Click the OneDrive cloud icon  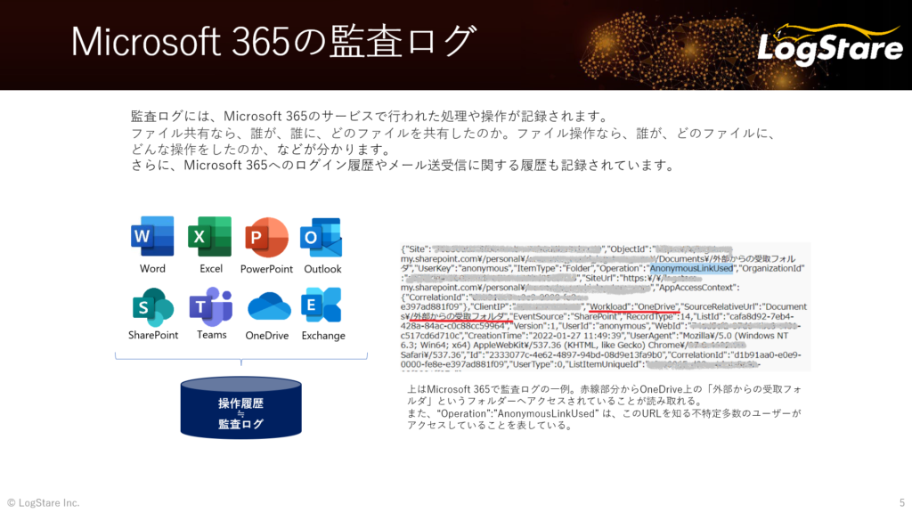click(x=267, y=306)
